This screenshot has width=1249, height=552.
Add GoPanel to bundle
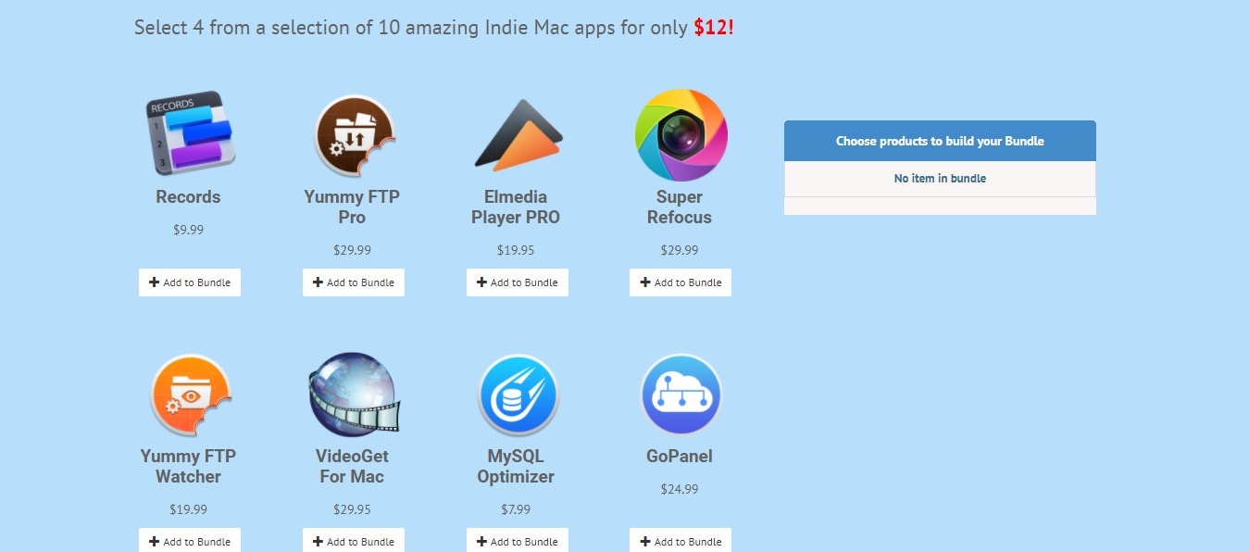(681, 541)
